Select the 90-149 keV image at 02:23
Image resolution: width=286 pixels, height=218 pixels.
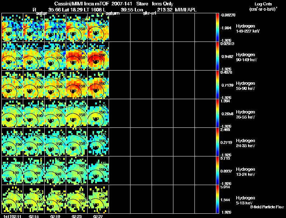(x=77, y=56)
